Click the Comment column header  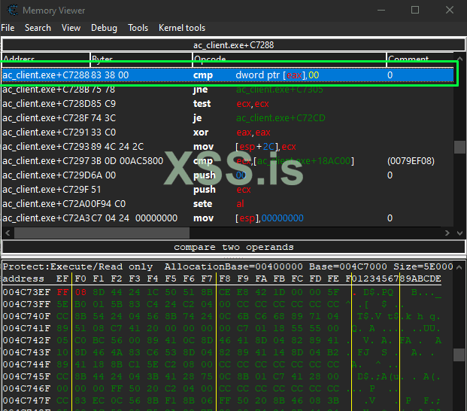[x=420, y=59]
